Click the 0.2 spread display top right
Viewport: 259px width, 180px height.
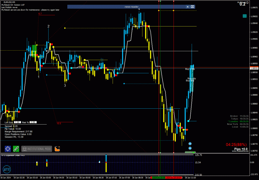(x=242, y=5)
